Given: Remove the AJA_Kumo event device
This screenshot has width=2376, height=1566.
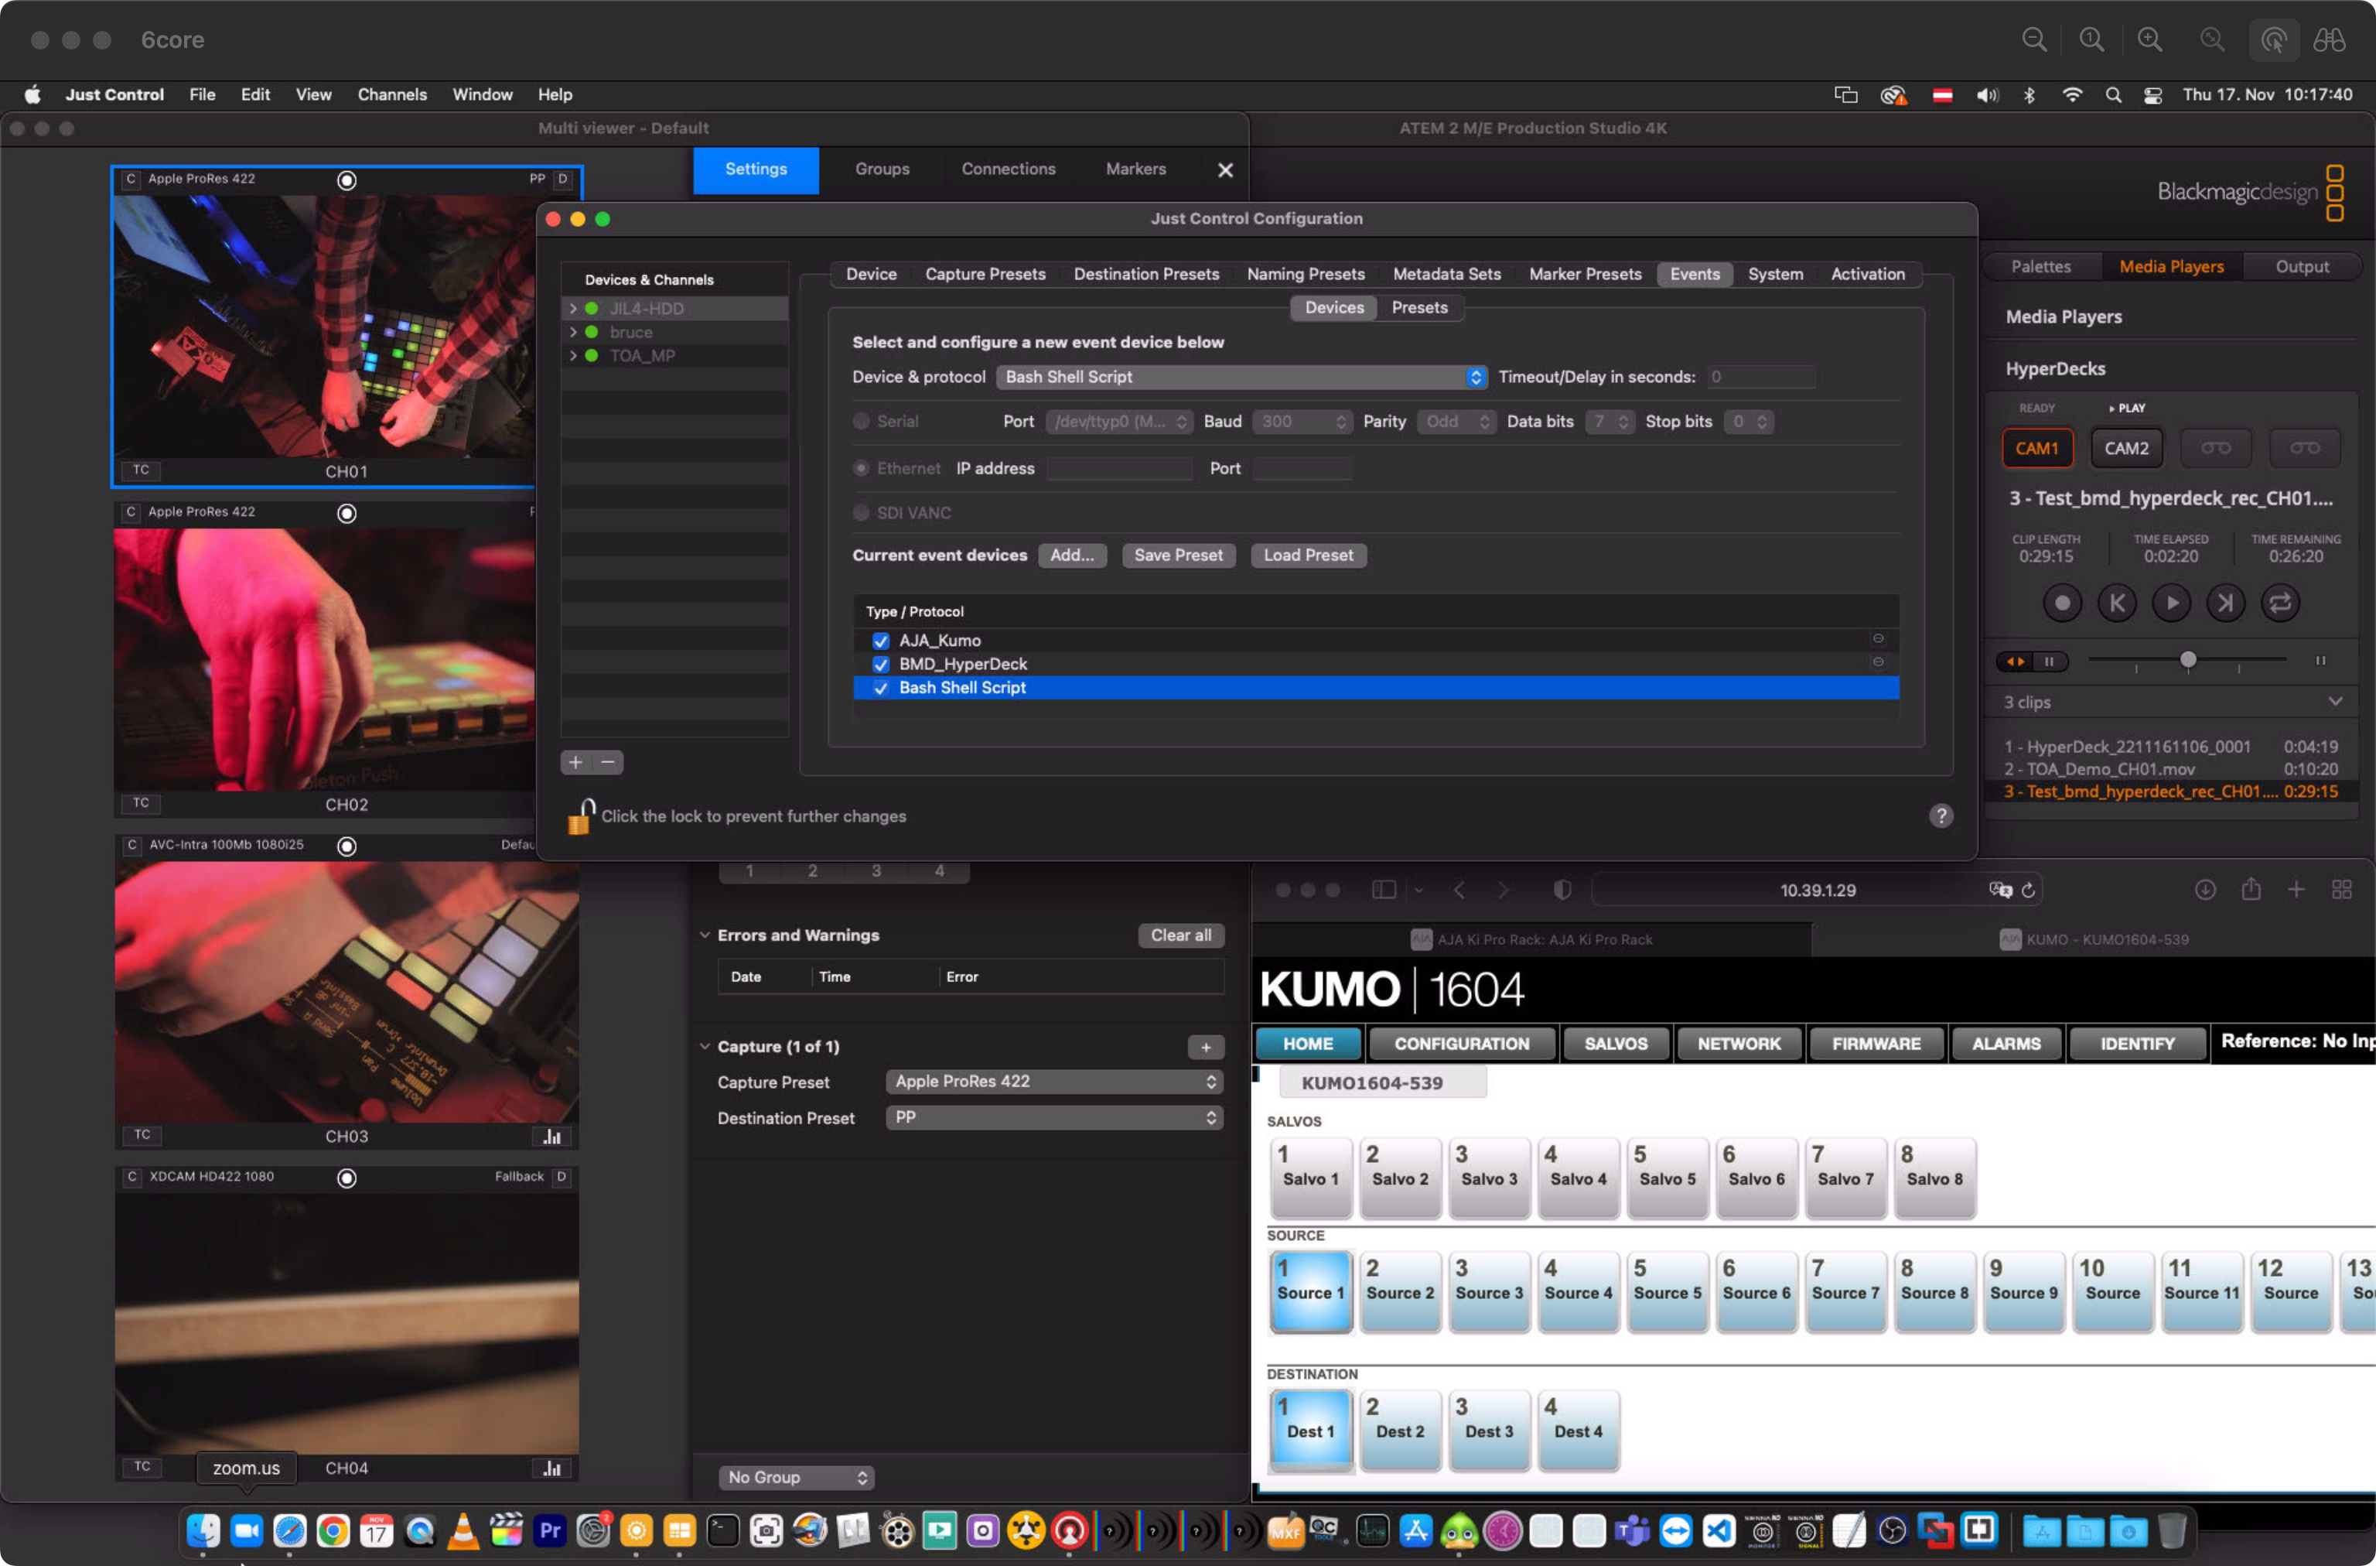Looking at the screenshot, I should (1878, 639).
